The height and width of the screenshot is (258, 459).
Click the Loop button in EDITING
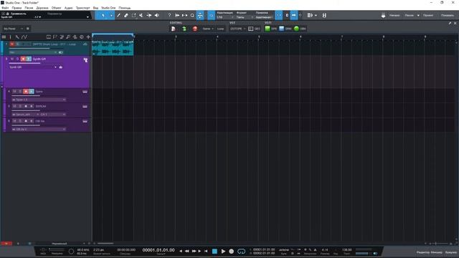pyautogui.click(x=220, y=29)
